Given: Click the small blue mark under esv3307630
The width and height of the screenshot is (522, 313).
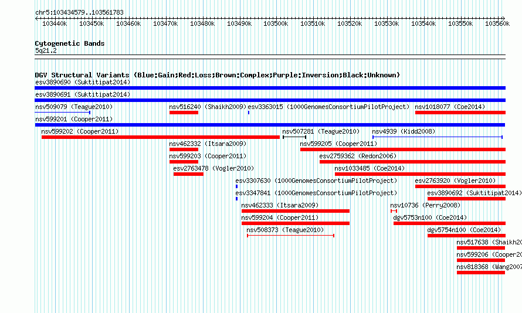Looking at the screenshot, I should click(237, 186).
